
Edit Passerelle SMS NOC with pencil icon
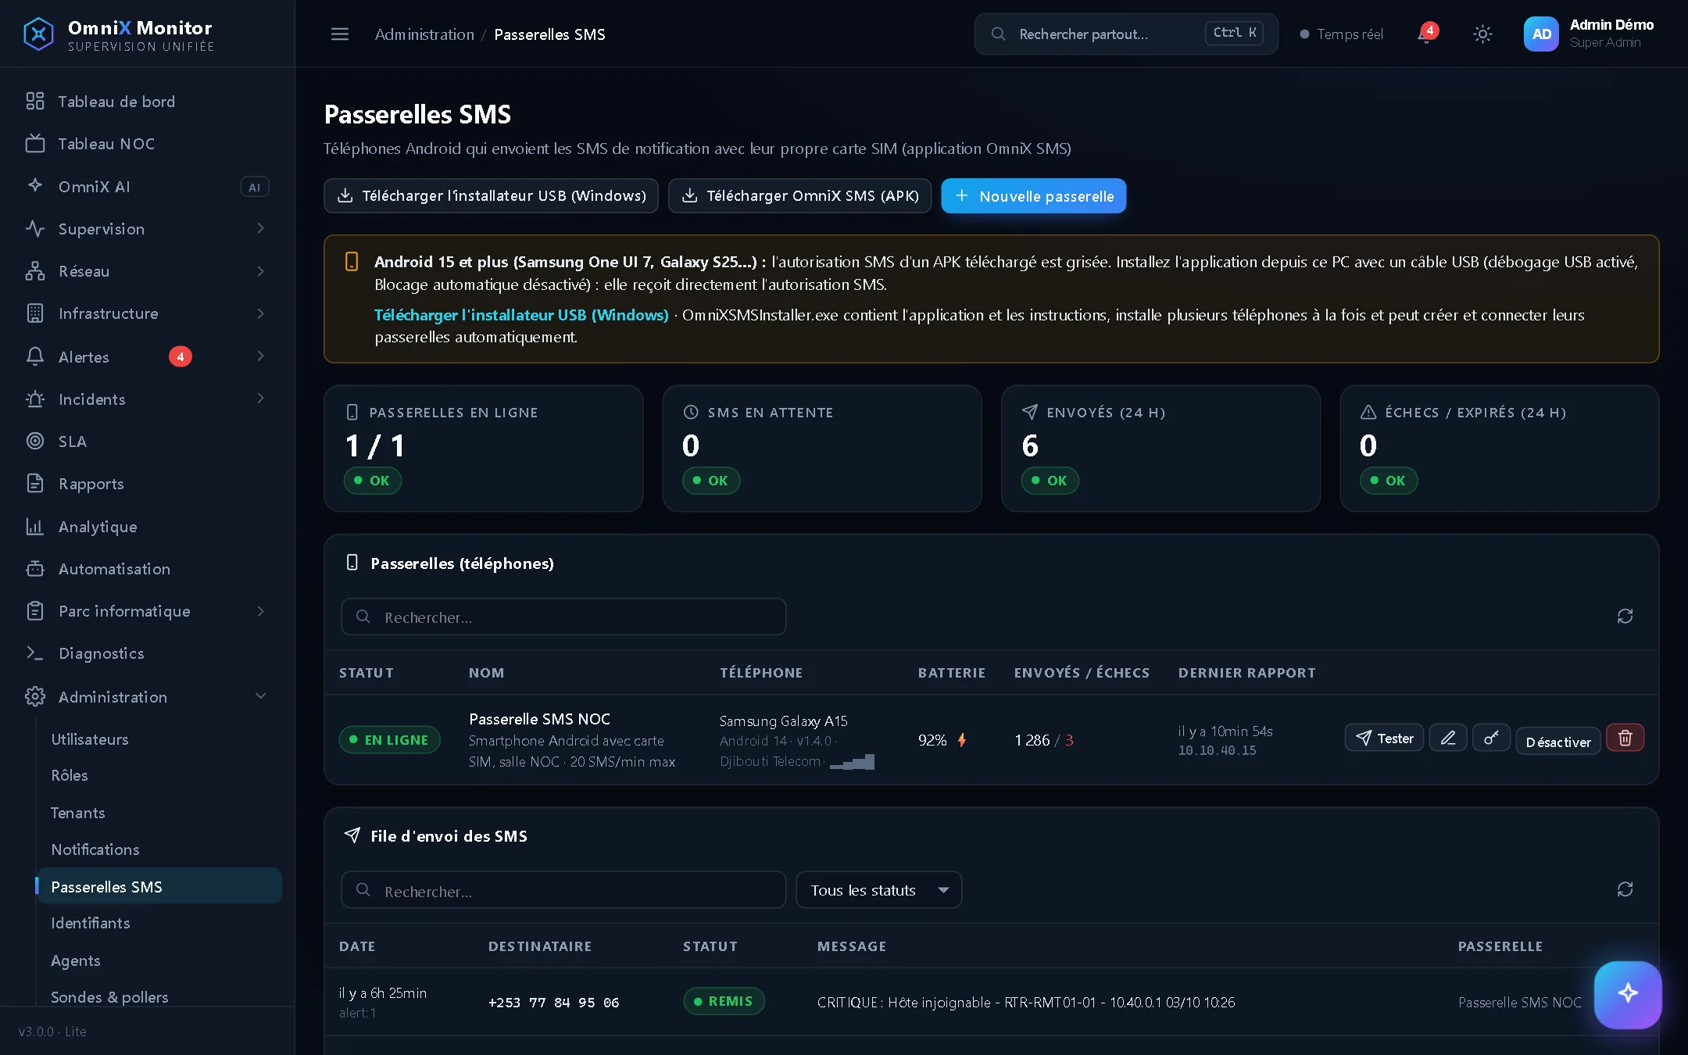tap(1448, 738)
